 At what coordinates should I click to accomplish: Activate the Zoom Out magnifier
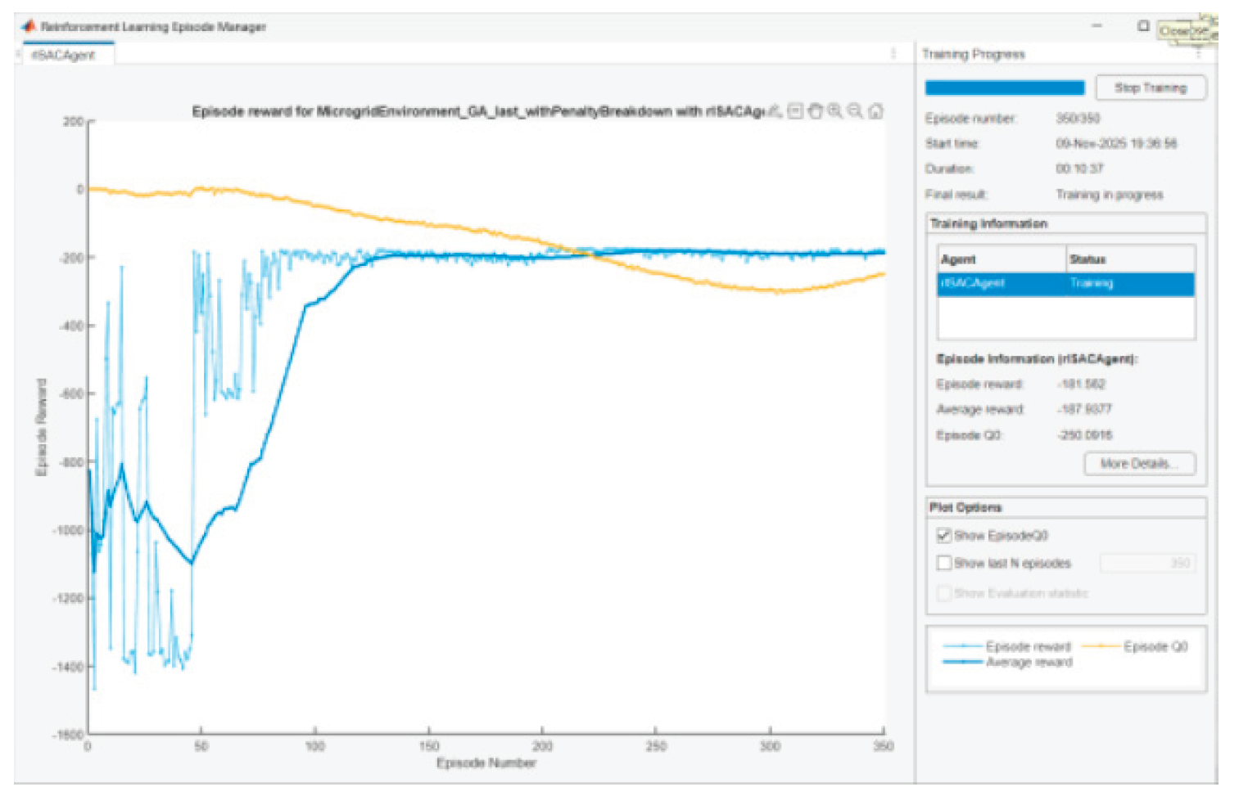855,111
